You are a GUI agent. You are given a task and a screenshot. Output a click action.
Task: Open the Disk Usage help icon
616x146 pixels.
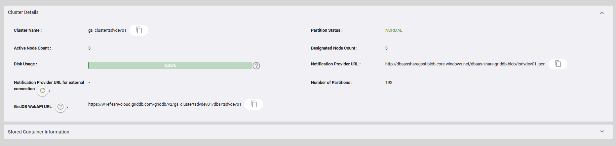tap(256, 66)
